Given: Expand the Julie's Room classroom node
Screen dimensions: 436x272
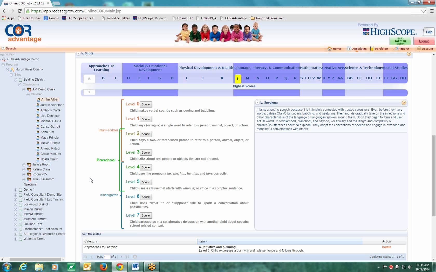Looking at the screenshot, I should [x=24, y=164].
